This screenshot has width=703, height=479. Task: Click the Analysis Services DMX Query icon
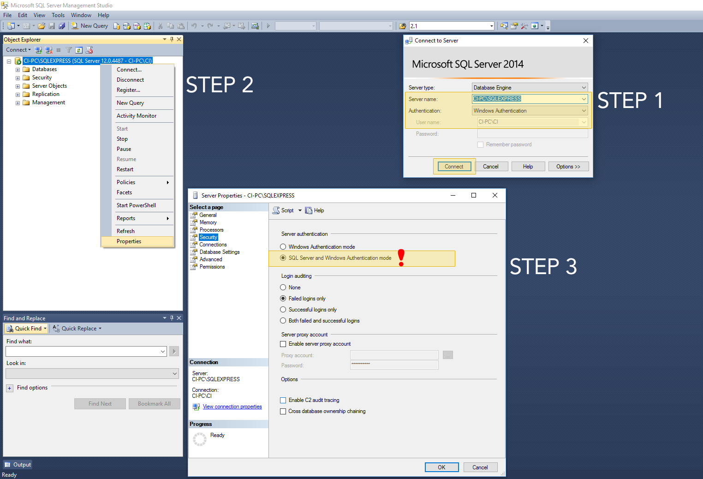coord(137,26)
